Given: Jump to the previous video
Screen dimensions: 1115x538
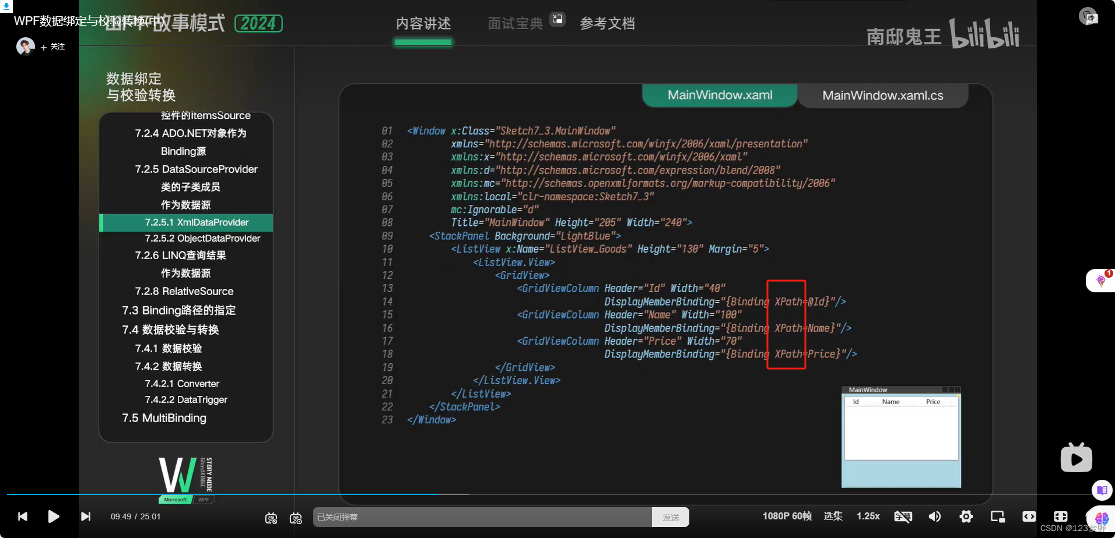Looking at the screenshot, I should (x=23, y=516).
